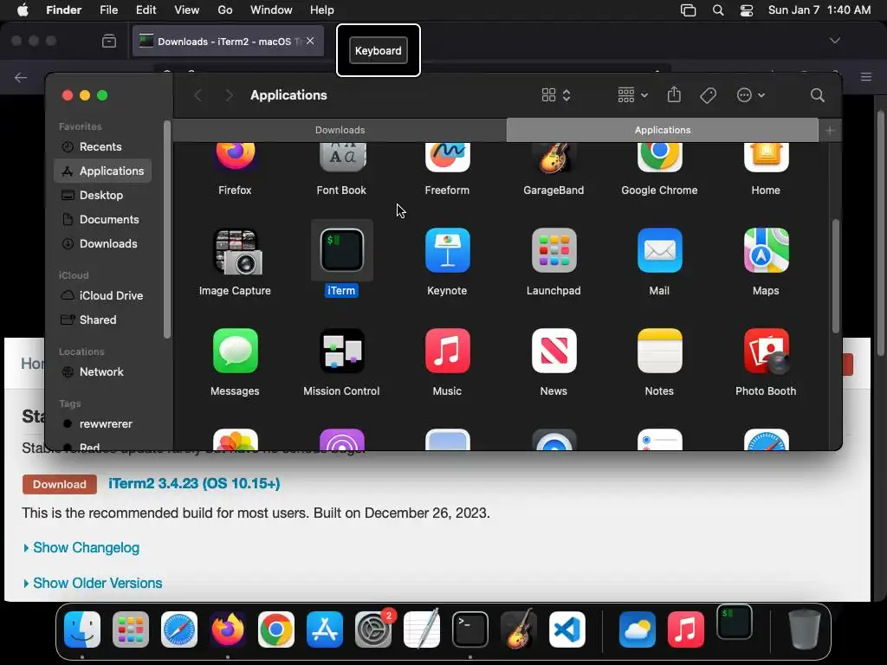Viewport: 887px width, 665px height.
Task: Select the Mission Control app
Action: click(341, 351)
